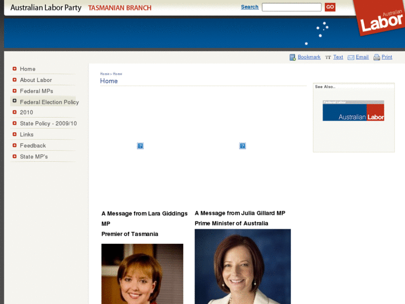Click the Home page heading
The image size is (405, 304).
click(109, 81)
